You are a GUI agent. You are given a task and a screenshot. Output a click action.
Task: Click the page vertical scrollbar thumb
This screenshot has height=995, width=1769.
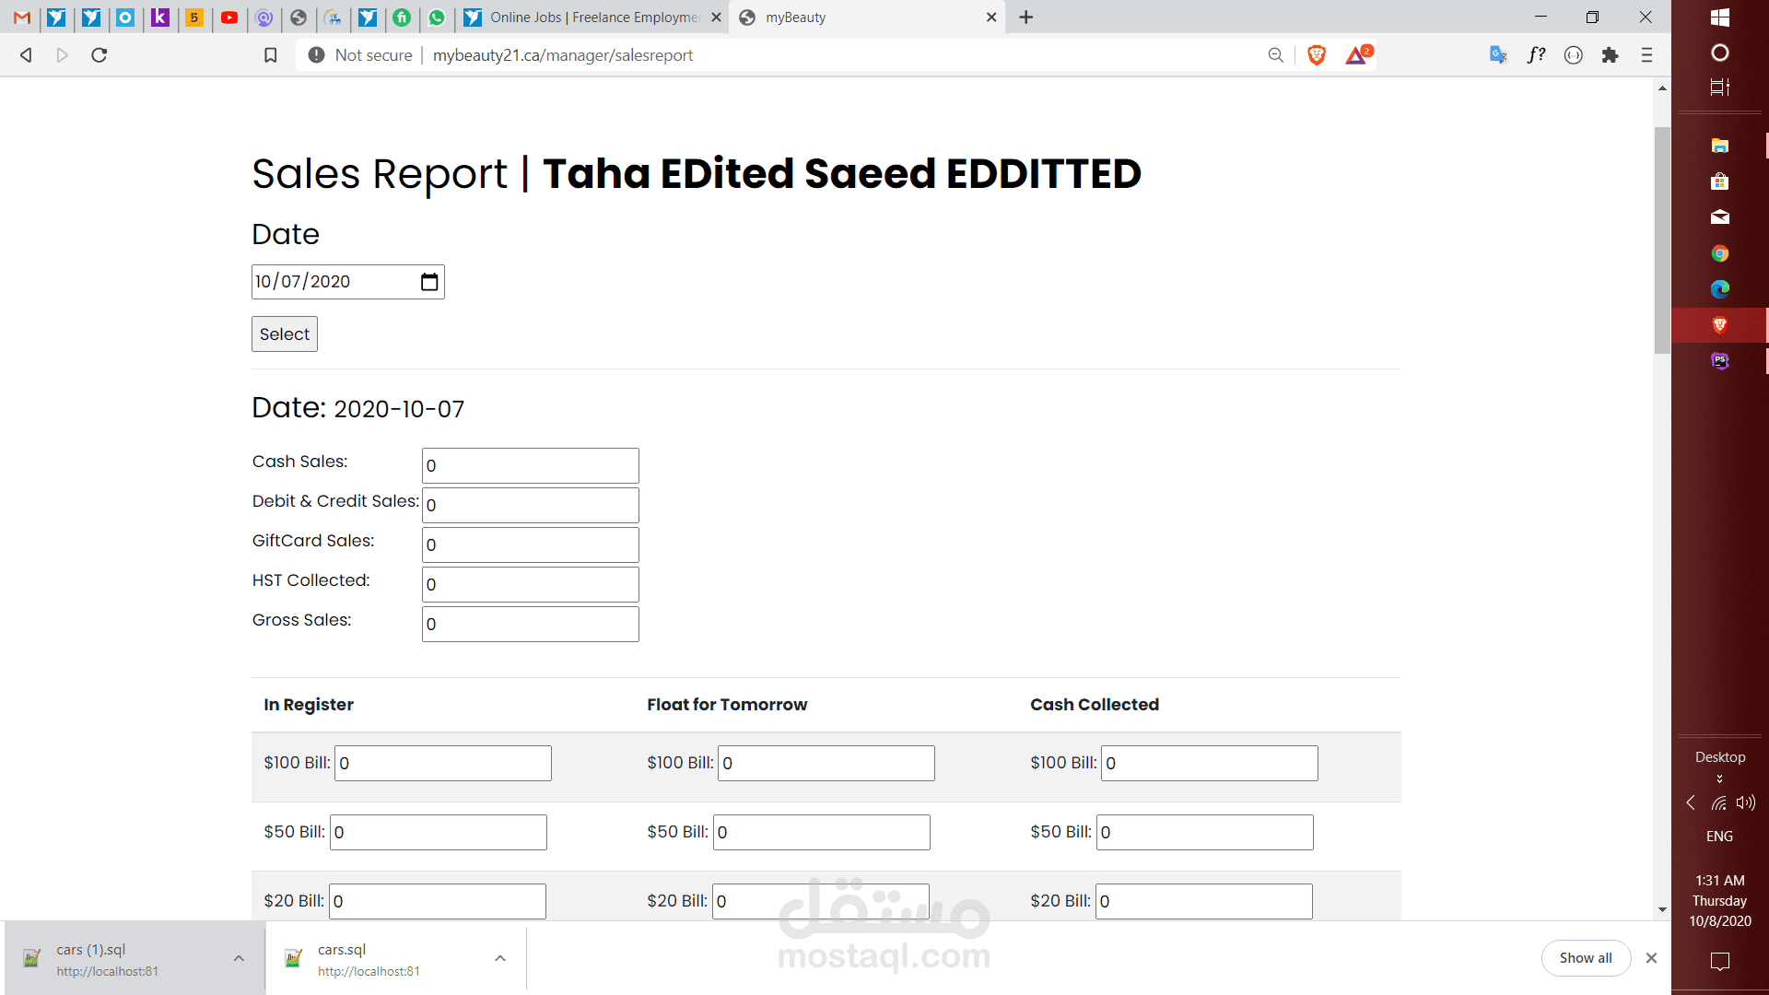pos(1662,240)
